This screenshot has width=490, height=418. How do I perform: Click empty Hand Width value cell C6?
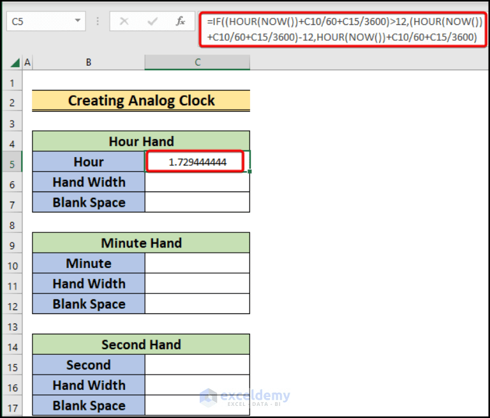click(197, 182)
